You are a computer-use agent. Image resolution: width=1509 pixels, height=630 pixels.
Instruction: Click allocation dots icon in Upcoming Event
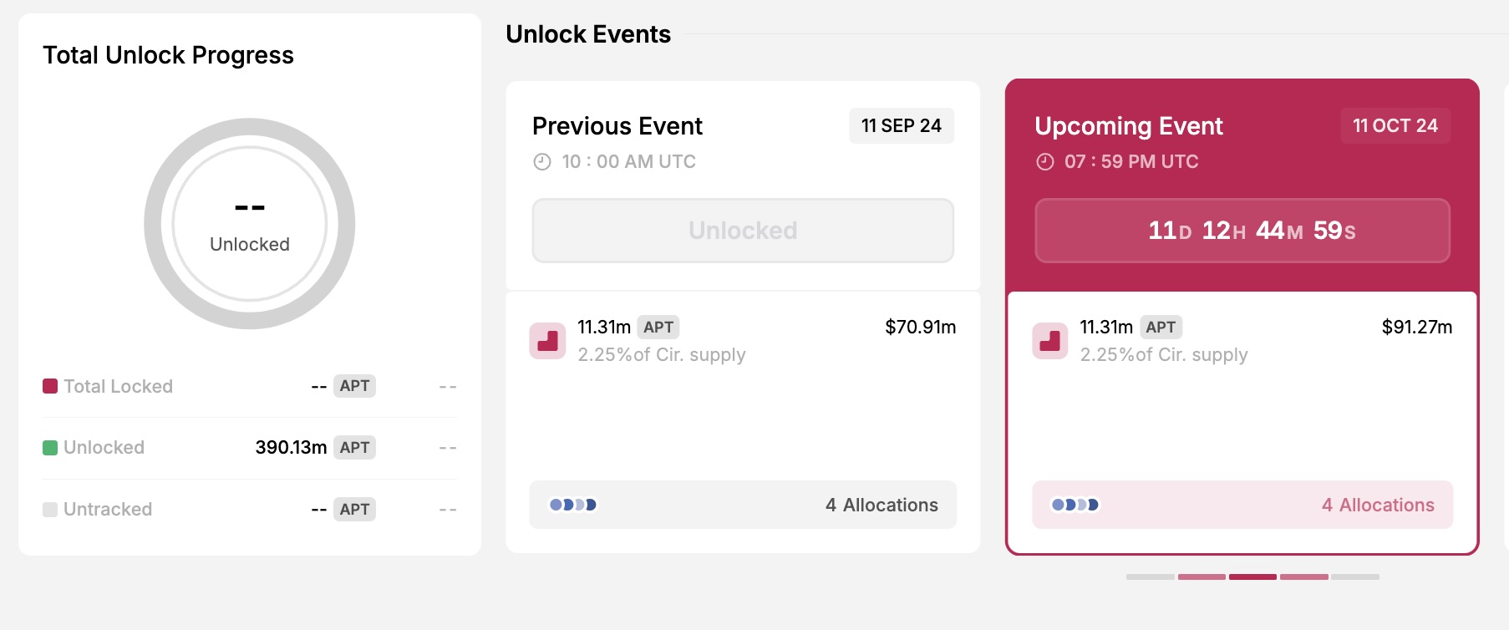pos(1075,505)
